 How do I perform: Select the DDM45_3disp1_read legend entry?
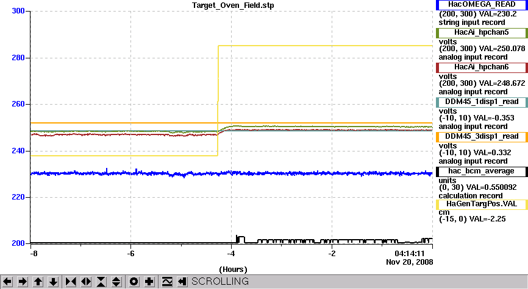click(x=482, y=137)
